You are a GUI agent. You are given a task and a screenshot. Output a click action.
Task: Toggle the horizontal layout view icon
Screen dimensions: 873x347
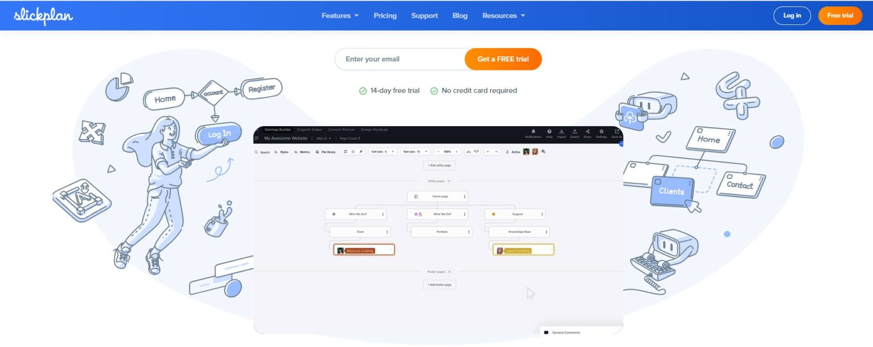coord(352,152)
